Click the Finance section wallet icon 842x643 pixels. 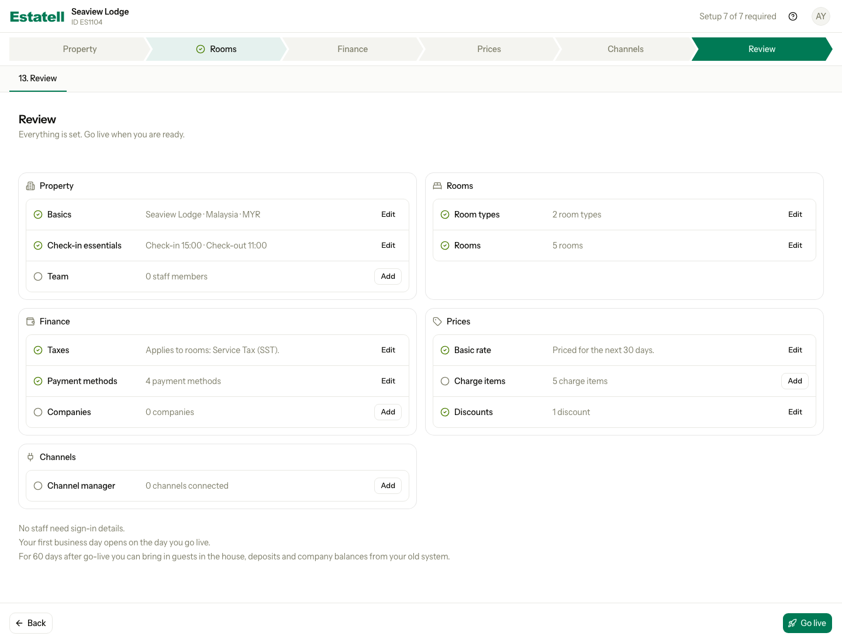pos(30,321)
